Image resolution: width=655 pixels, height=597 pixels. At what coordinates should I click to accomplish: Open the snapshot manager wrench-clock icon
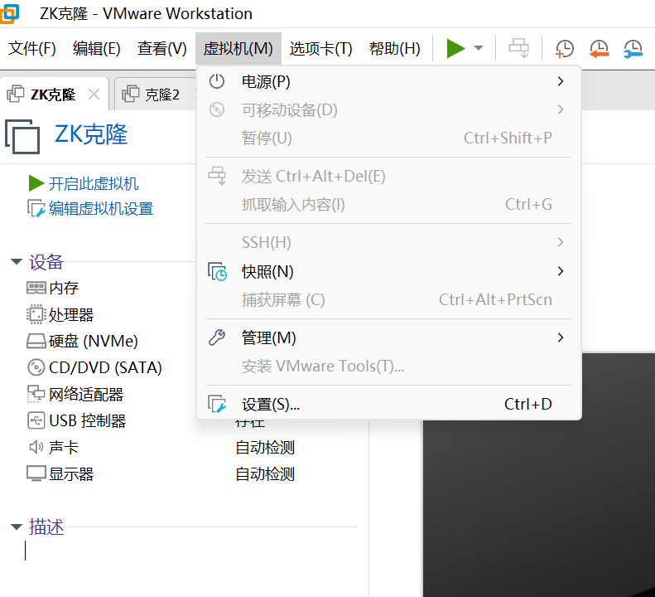(x=633, y=49)
